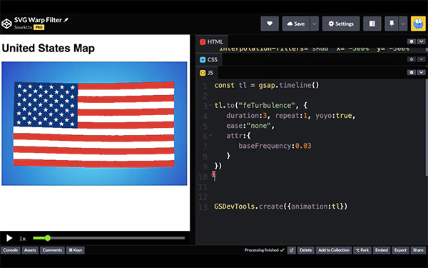Click the green timeline playhead

pos(48,238)
